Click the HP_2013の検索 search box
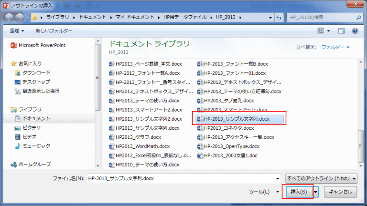Viewport: 367px width, 206px height. (x=324, y=18)
